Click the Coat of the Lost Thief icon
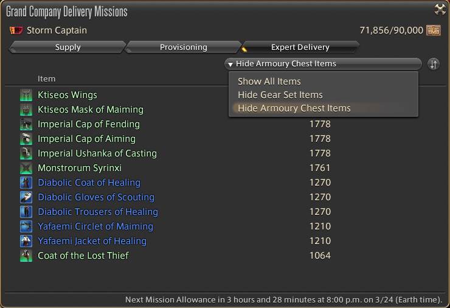 click(x=26, y=256)
